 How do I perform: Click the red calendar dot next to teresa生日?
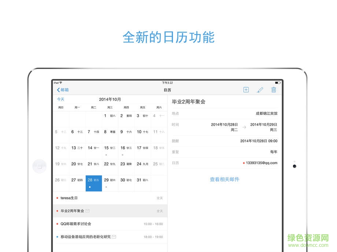[x=57, y=198]
